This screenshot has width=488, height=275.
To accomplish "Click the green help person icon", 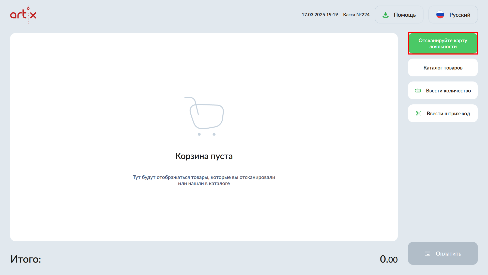I will [385, 15].
